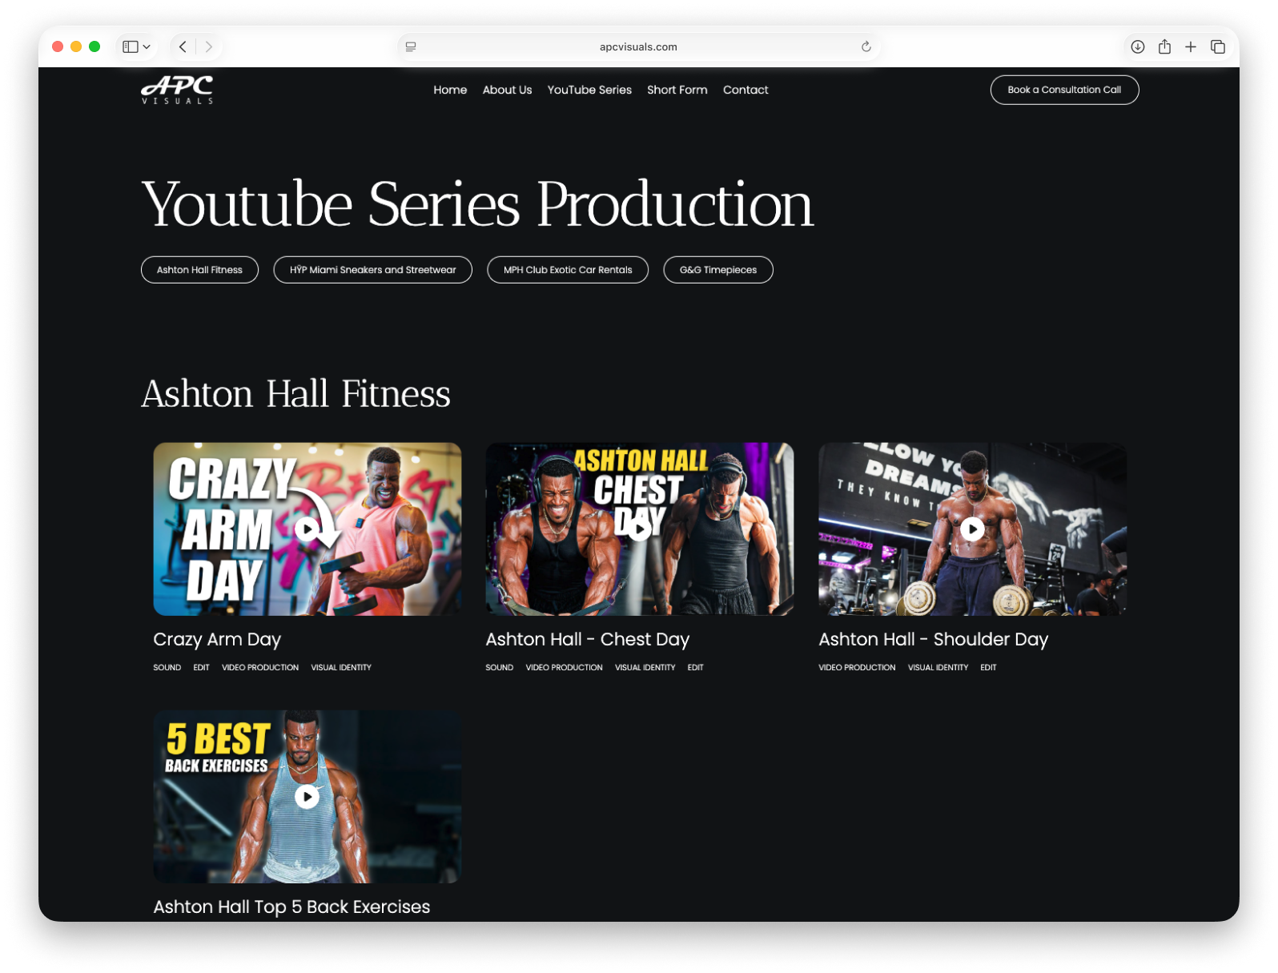The width and height of the screenshot is (1278, 973).
Task: Play the Ashton Hall Chest Day video
Action: (639, 529)
